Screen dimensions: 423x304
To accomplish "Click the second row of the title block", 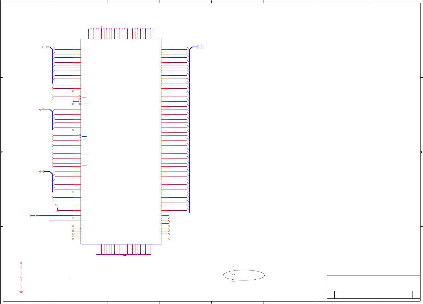I will 373,287.
